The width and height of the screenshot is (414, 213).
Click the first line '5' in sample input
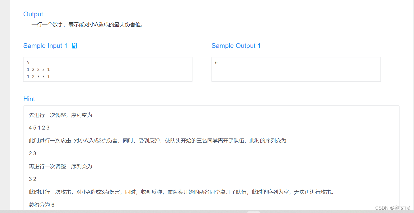(x=28, y=63)
